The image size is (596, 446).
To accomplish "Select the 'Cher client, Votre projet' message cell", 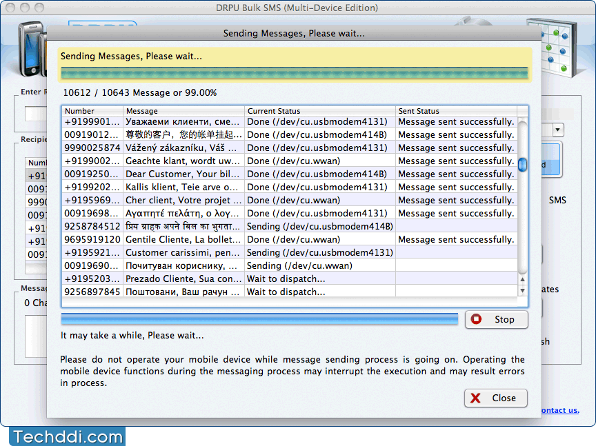I will [183, 200].
